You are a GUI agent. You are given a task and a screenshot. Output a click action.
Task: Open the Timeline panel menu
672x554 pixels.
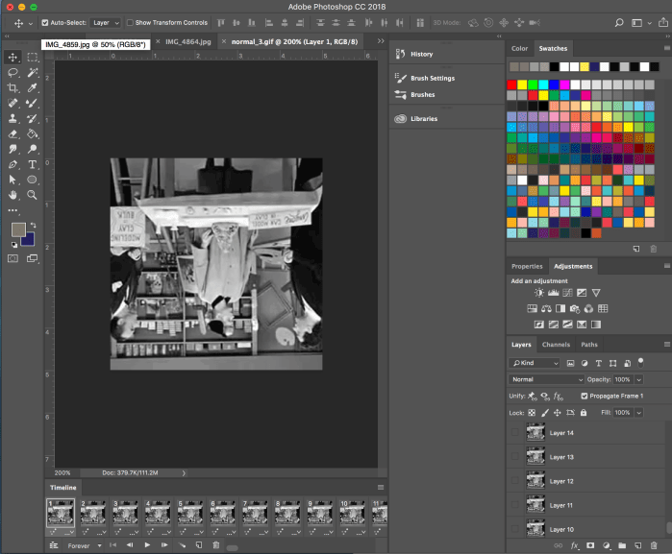pos(380,488)
